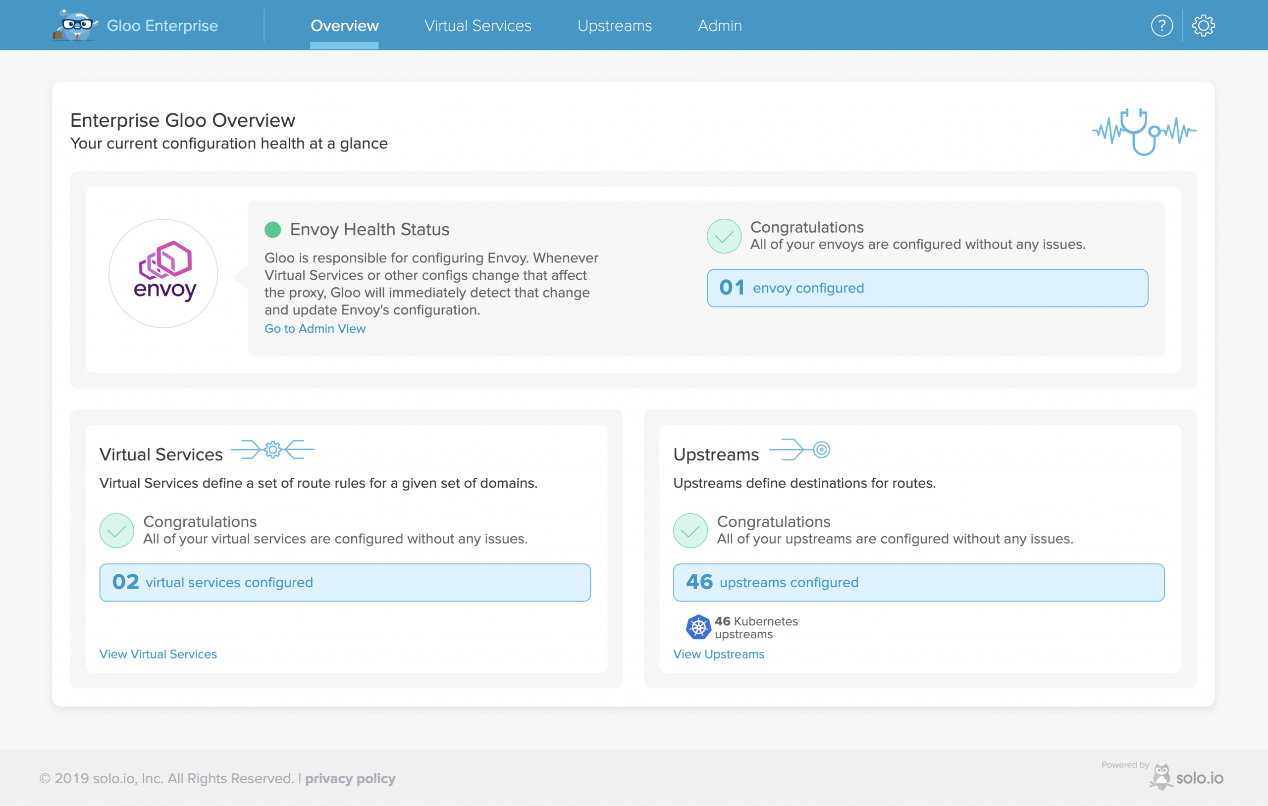Screen dimensions: 1268x806
Task: Click the upstreams Congratulations checkmark icon
Action: coord(690,530)
